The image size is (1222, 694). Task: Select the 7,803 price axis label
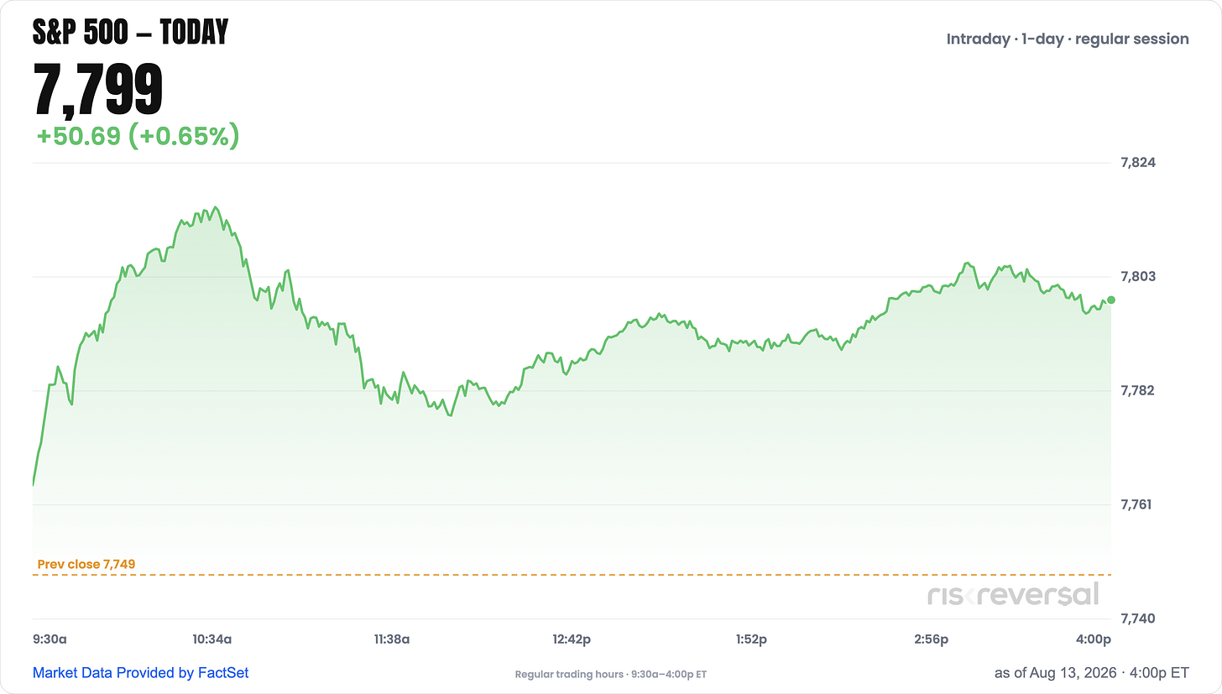point(1138,276)
